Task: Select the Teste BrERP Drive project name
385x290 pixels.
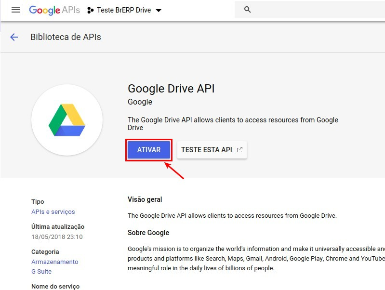Action: point(124,10)
